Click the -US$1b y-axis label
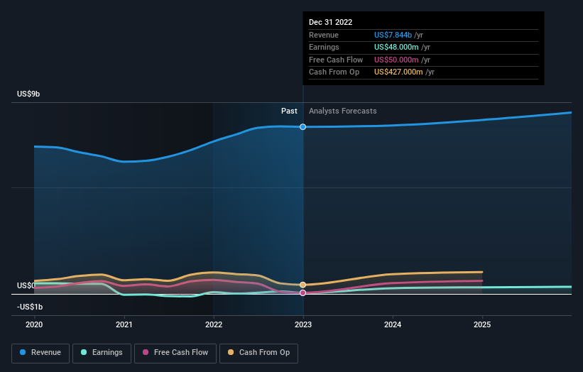Viewport: 583px width, 372px height. click(30, 307)
